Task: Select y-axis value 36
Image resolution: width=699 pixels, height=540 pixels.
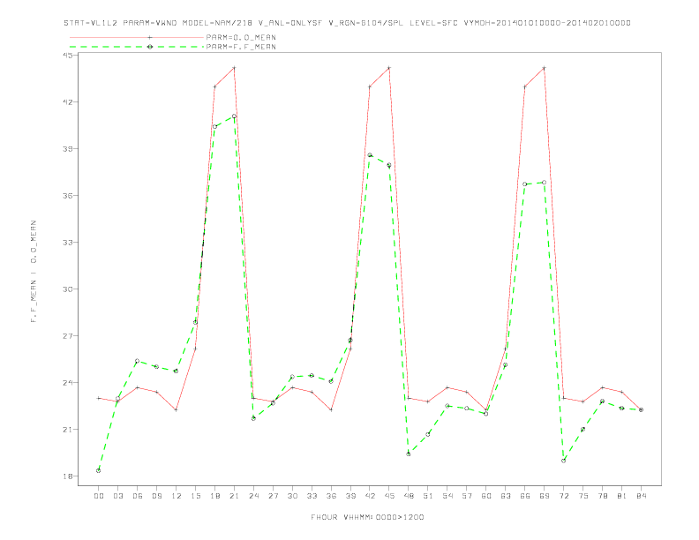Action: pyautogui.click(x=67, y=196)
